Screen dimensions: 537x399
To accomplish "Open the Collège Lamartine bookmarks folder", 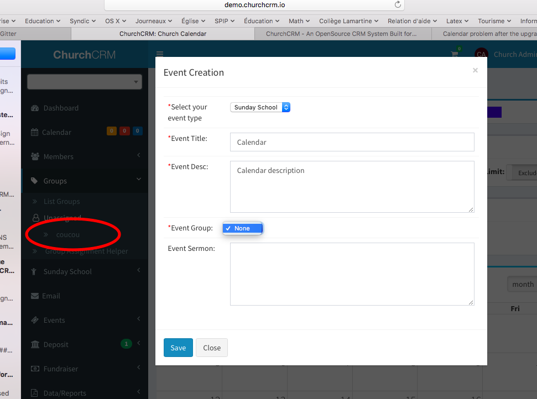I will pos(348,21).
